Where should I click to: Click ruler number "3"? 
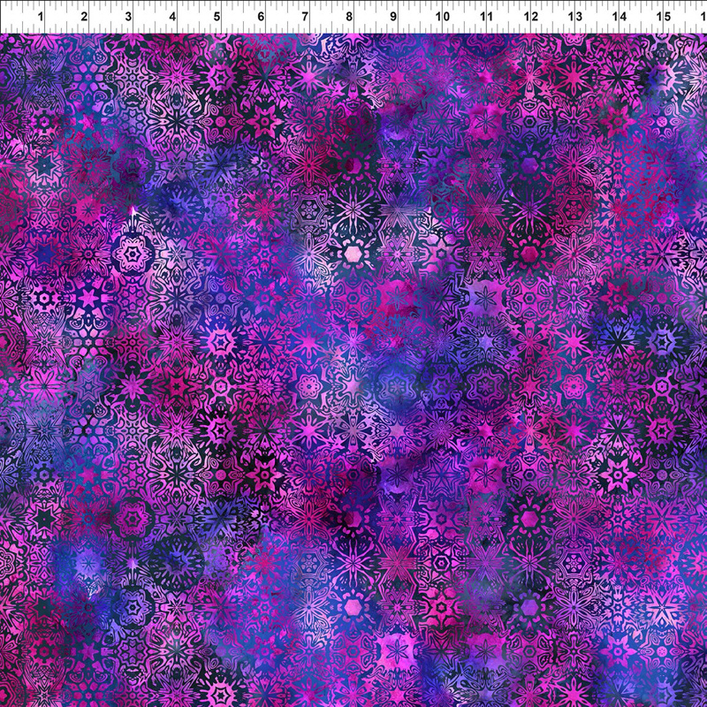click(128, 17)
